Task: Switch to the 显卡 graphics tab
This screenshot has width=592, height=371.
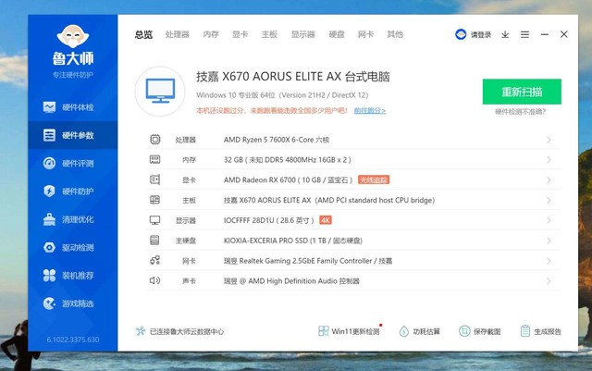Action: [240, 34]
